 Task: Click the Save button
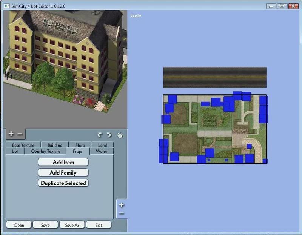click(x=45, y=225)
